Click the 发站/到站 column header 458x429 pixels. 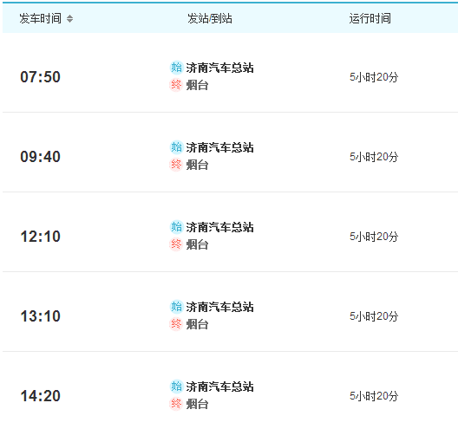pos(210,19)
